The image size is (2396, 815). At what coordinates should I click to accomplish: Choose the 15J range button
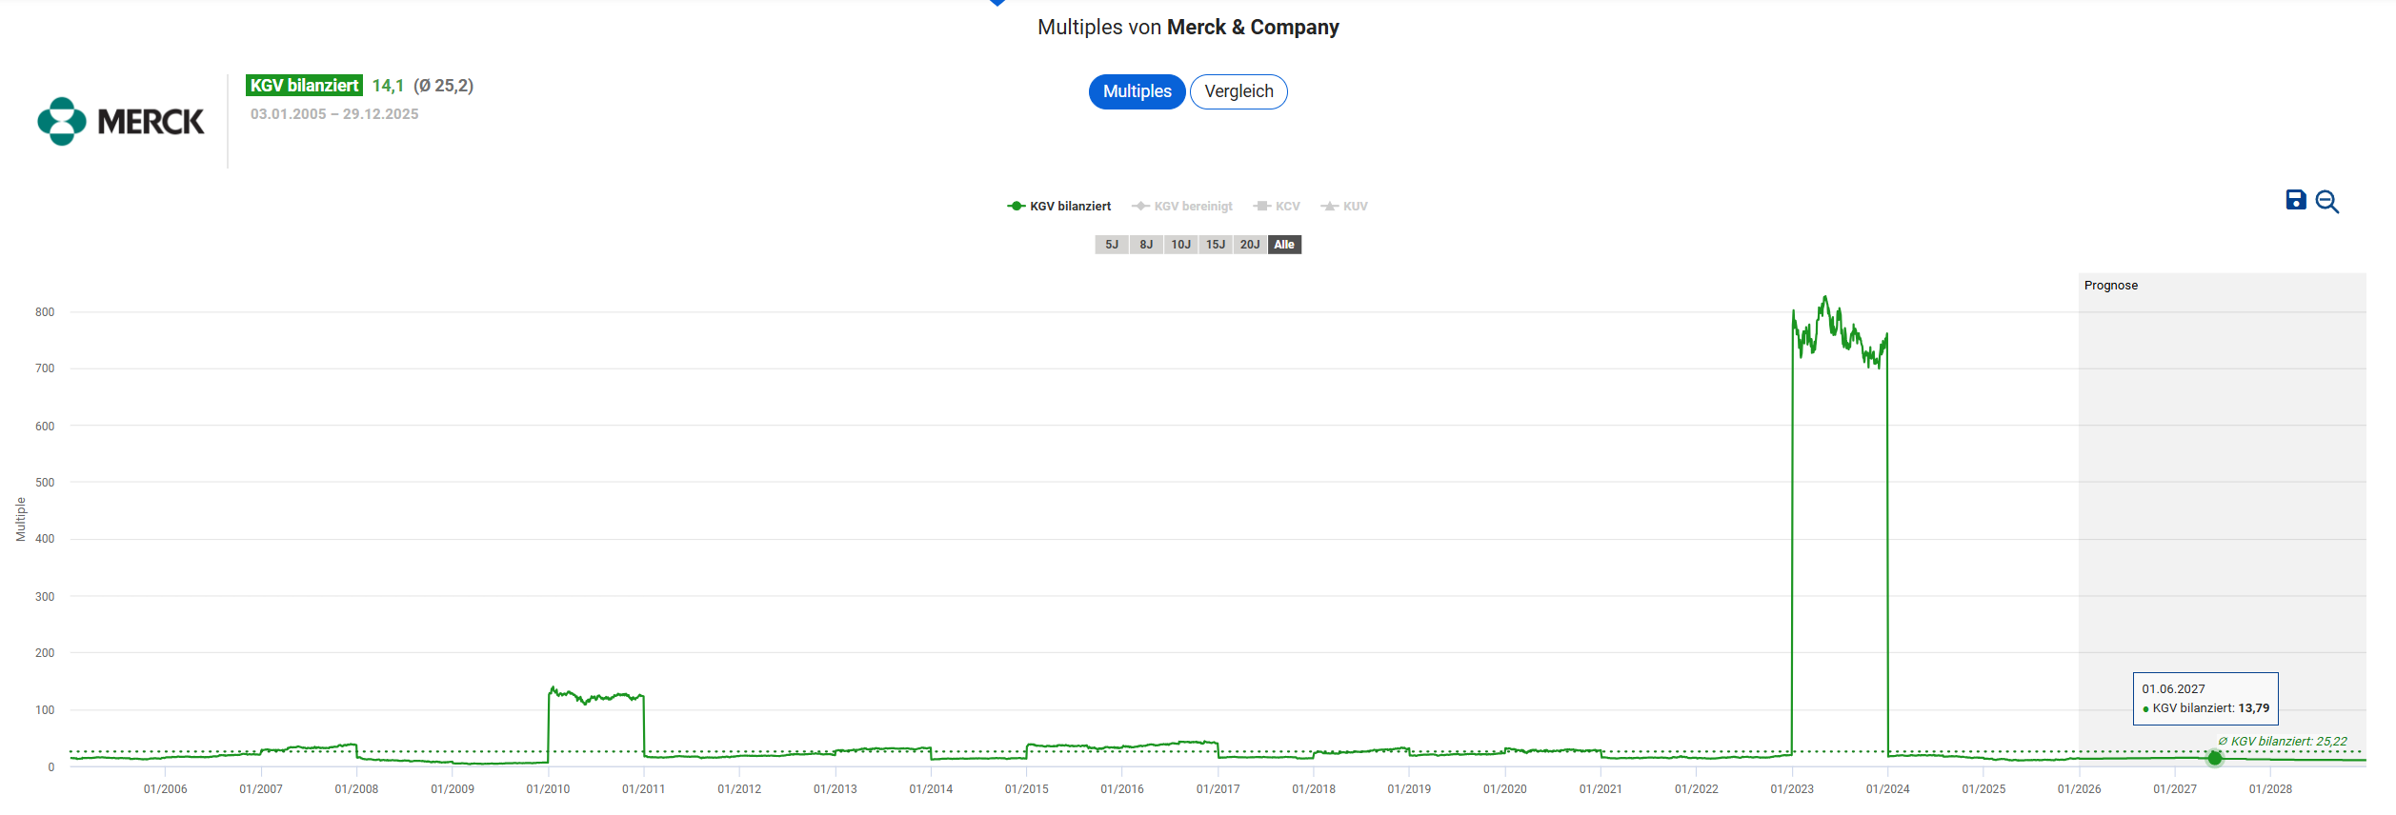pyautogui.click(x=1216, y=245)
